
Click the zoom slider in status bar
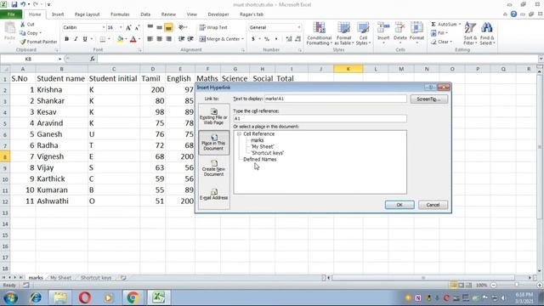coord(517,285)
